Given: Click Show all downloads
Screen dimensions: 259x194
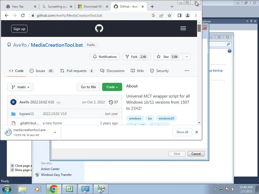Looking at the screenshot, I should pos(182,132).
